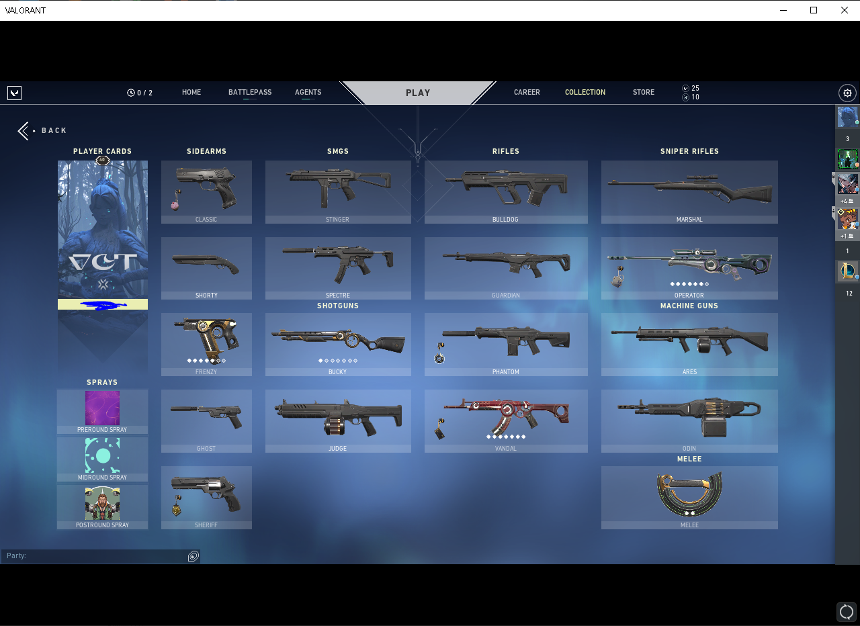Click the "PLAYER CARDS" heading

(102, 152)
